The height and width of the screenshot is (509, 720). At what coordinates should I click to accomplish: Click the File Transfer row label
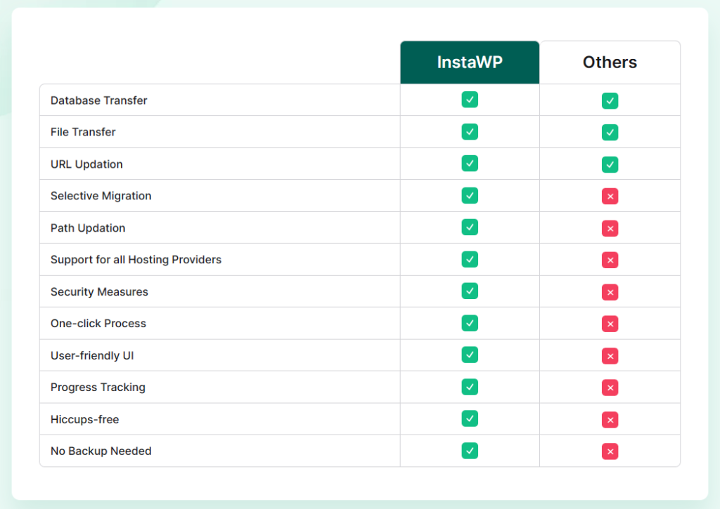point(83,132)
